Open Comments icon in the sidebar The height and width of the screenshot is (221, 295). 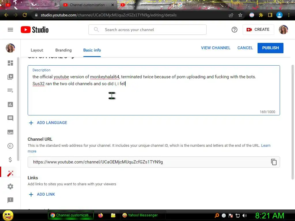[x=10, y=118]
